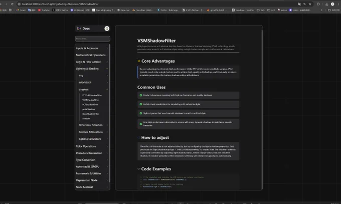Click the browser forward arrow
This screenshot has height=204, width=341.
tap(7, 4)
